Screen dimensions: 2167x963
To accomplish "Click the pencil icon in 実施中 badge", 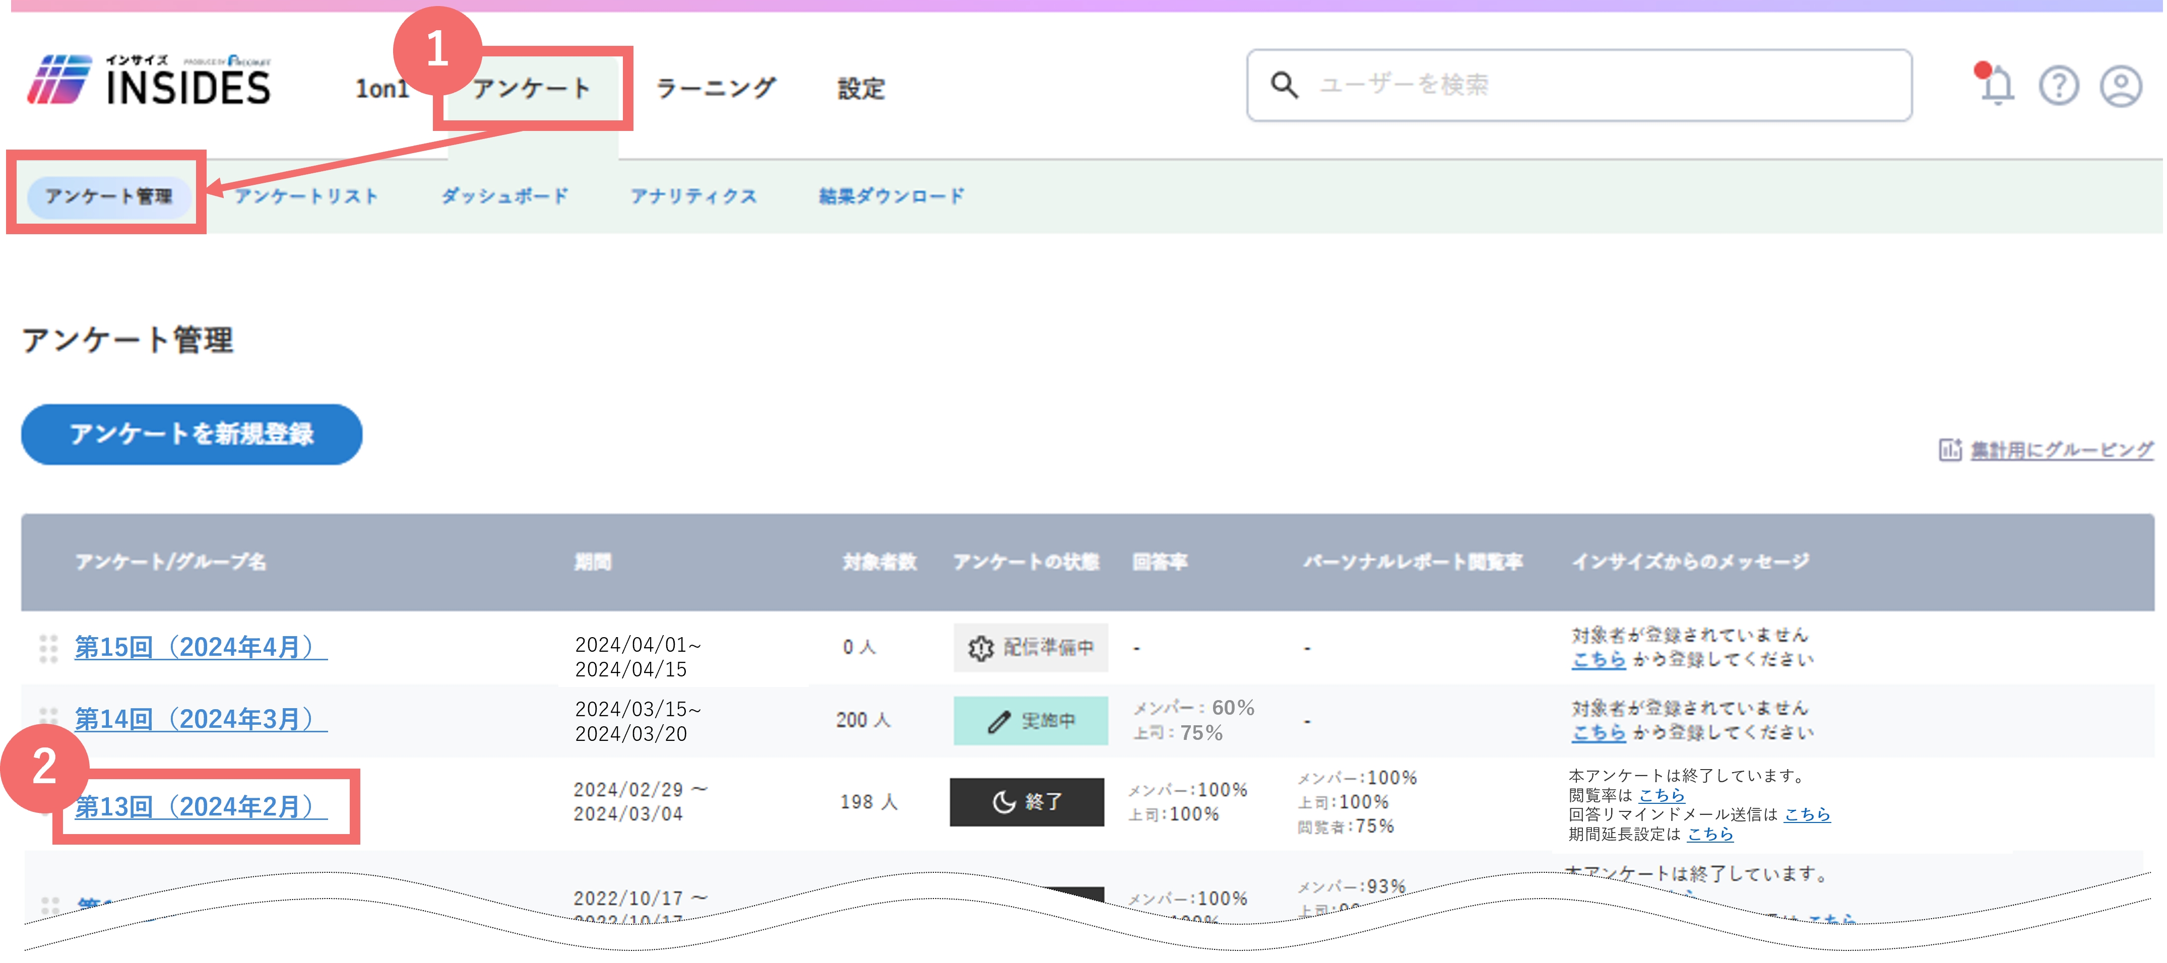I will pos(998,721).
